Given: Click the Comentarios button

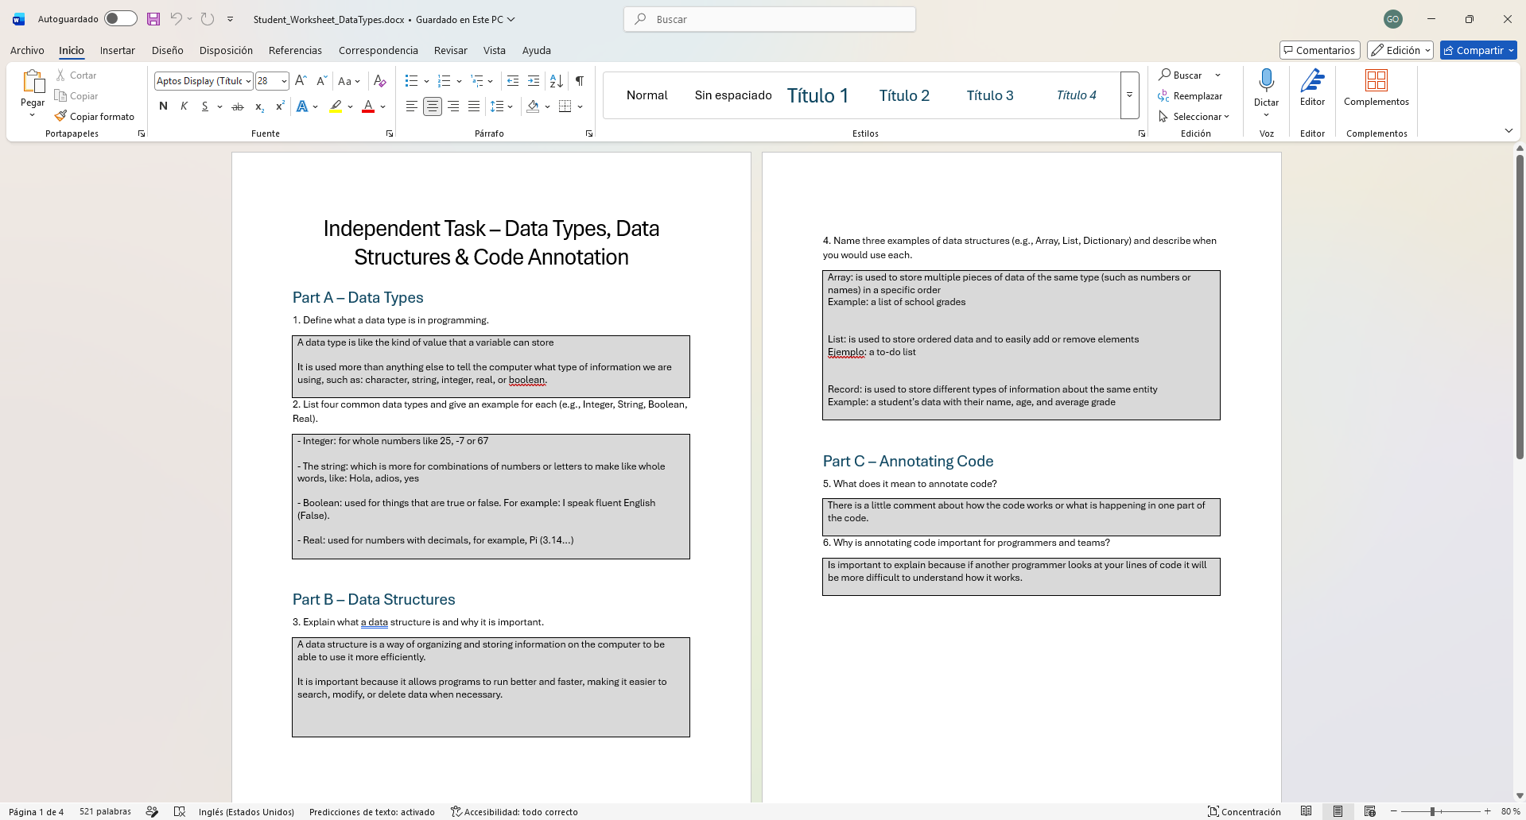Looking at the screenshot, I should tap(1319, 50).
